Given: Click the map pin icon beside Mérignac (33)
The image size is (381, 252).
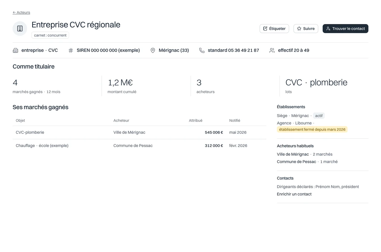Looking at the screenshot, I should click(153, 51).
